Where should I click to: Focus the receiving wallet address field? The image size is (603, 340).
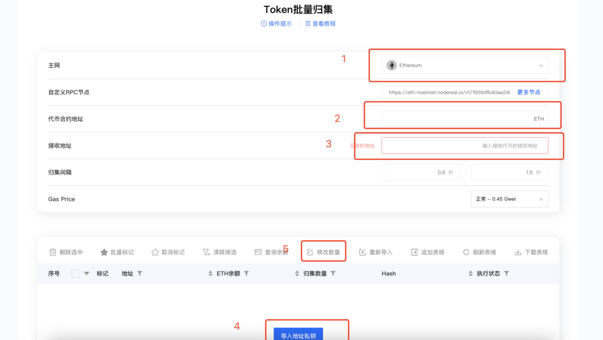pyautogui.click(x=465, y=146)
